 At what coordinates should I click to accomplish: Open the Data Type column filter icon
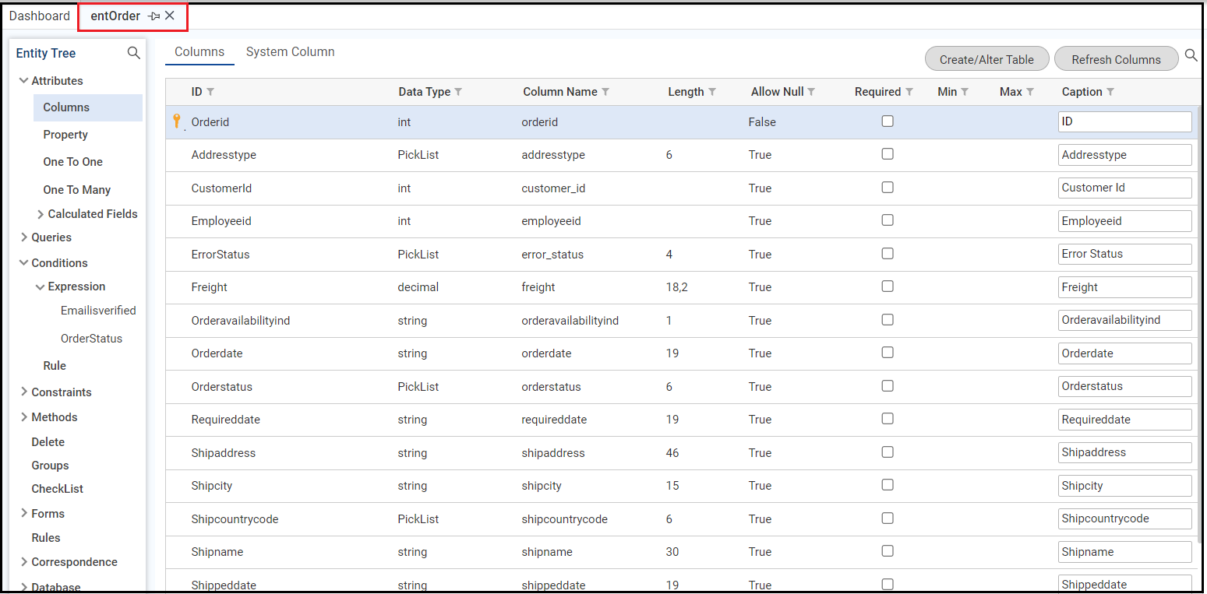458,92
